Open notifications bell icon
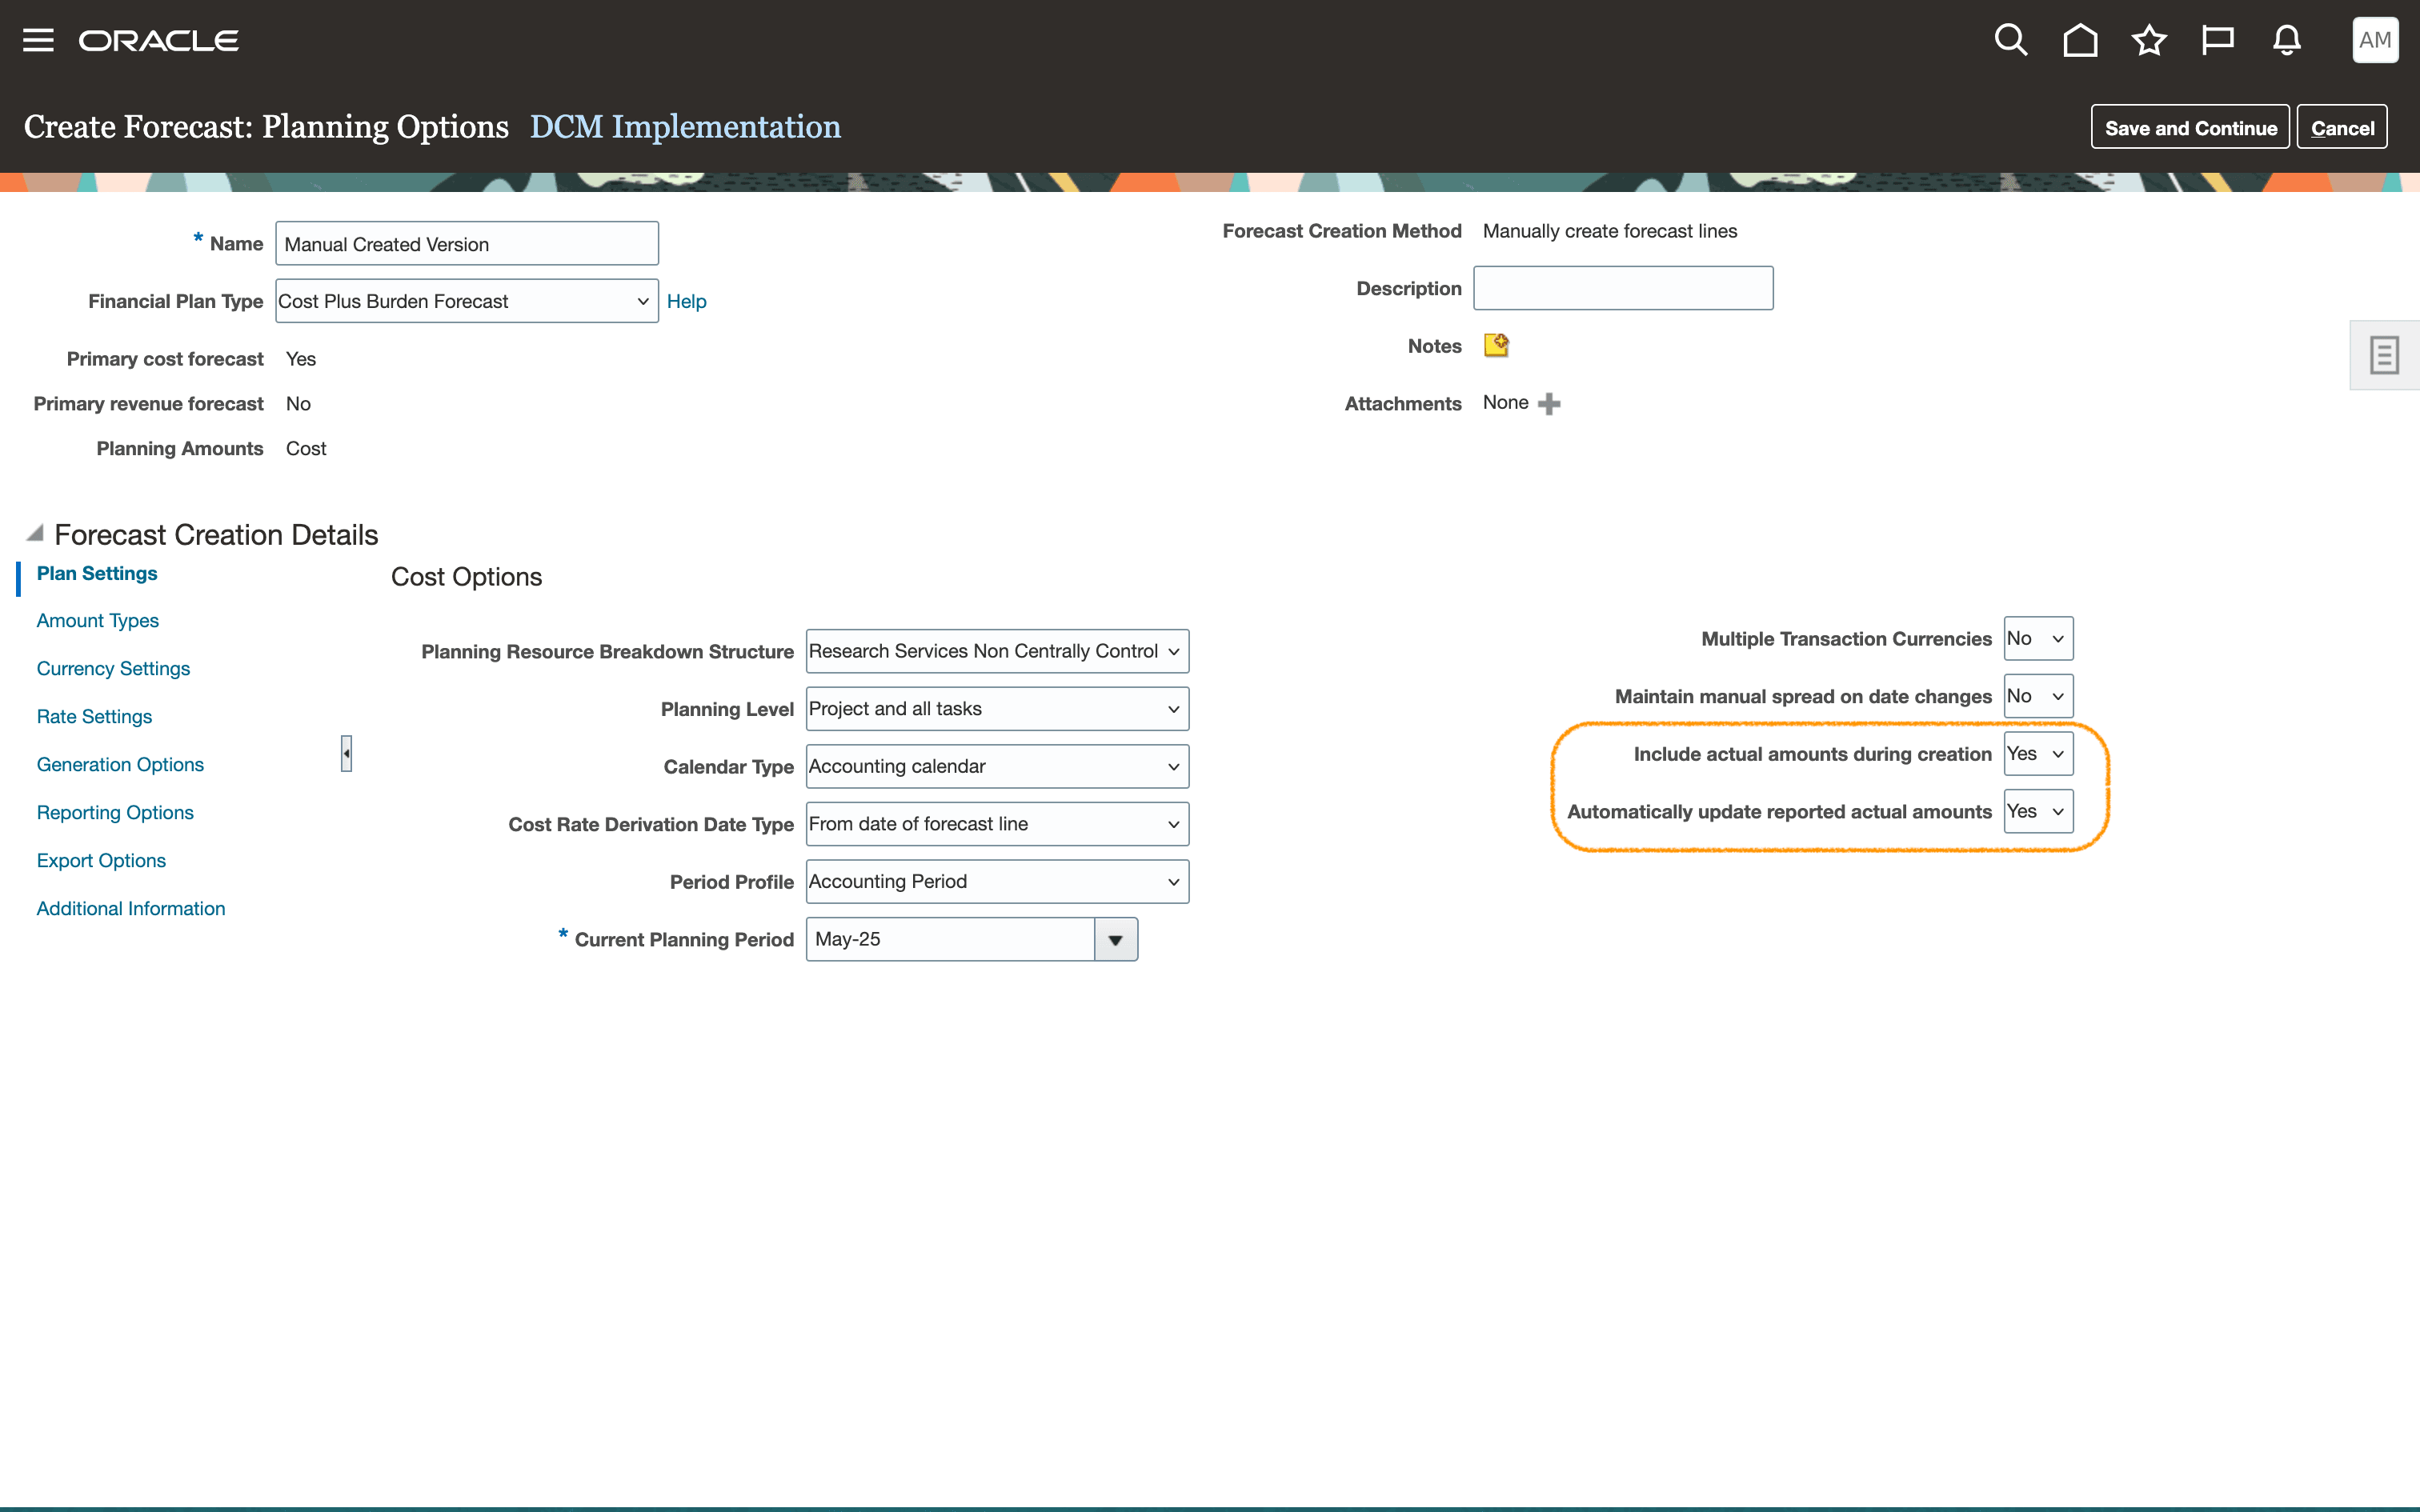 [2286, 40]
